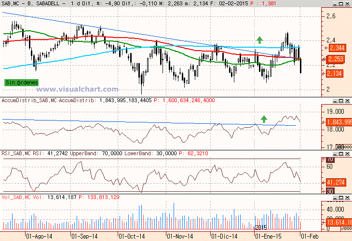Click the 01-Oct-14 date label

coord(132,236)
